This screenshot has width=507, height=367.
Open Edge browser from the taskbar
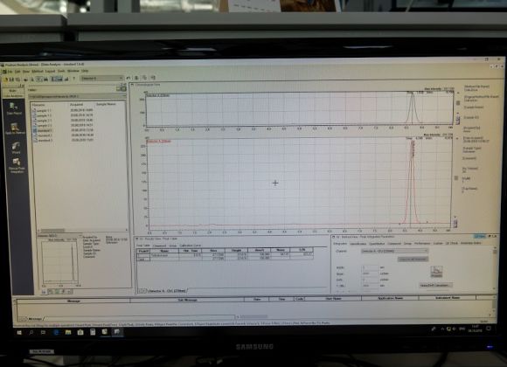56,332
